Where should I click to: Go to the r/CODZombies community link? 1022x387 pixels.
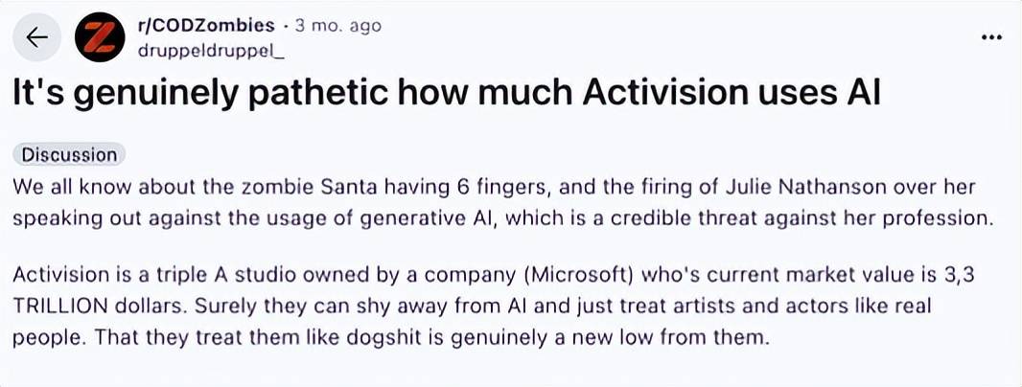click(207, 25)
